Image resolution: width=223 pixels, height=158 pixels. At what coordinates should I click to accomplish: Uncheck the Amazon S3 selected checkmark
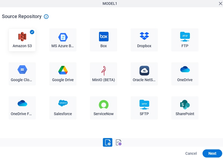click(32, 32)
